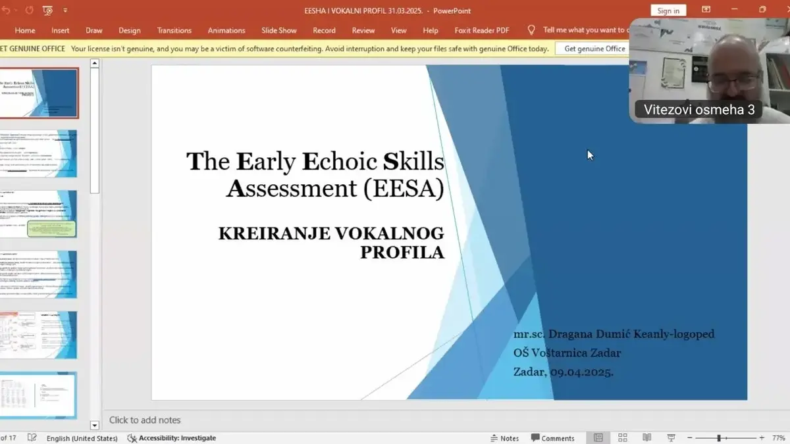790x444 pixels.
Task: Start presentation from beginning icon in title bar
Action: coord(47,11)
